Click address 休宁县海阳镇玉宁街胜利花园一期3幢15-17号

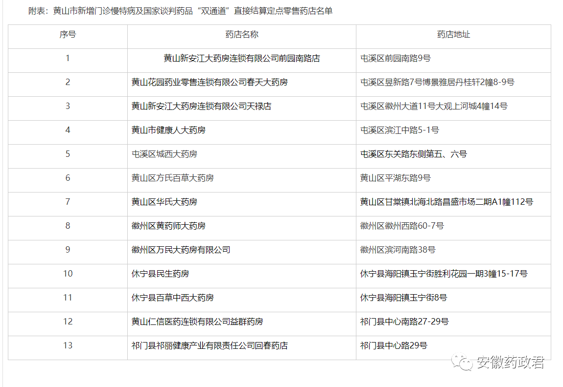pos(444,274)
